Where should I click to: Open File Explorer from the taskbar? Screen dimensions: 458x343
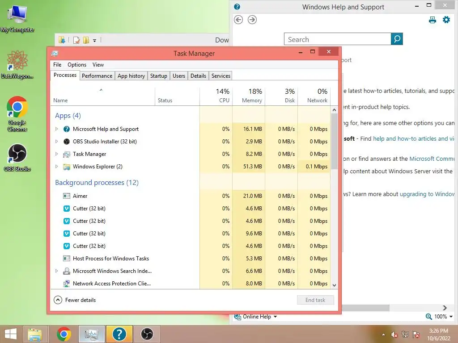35,334
